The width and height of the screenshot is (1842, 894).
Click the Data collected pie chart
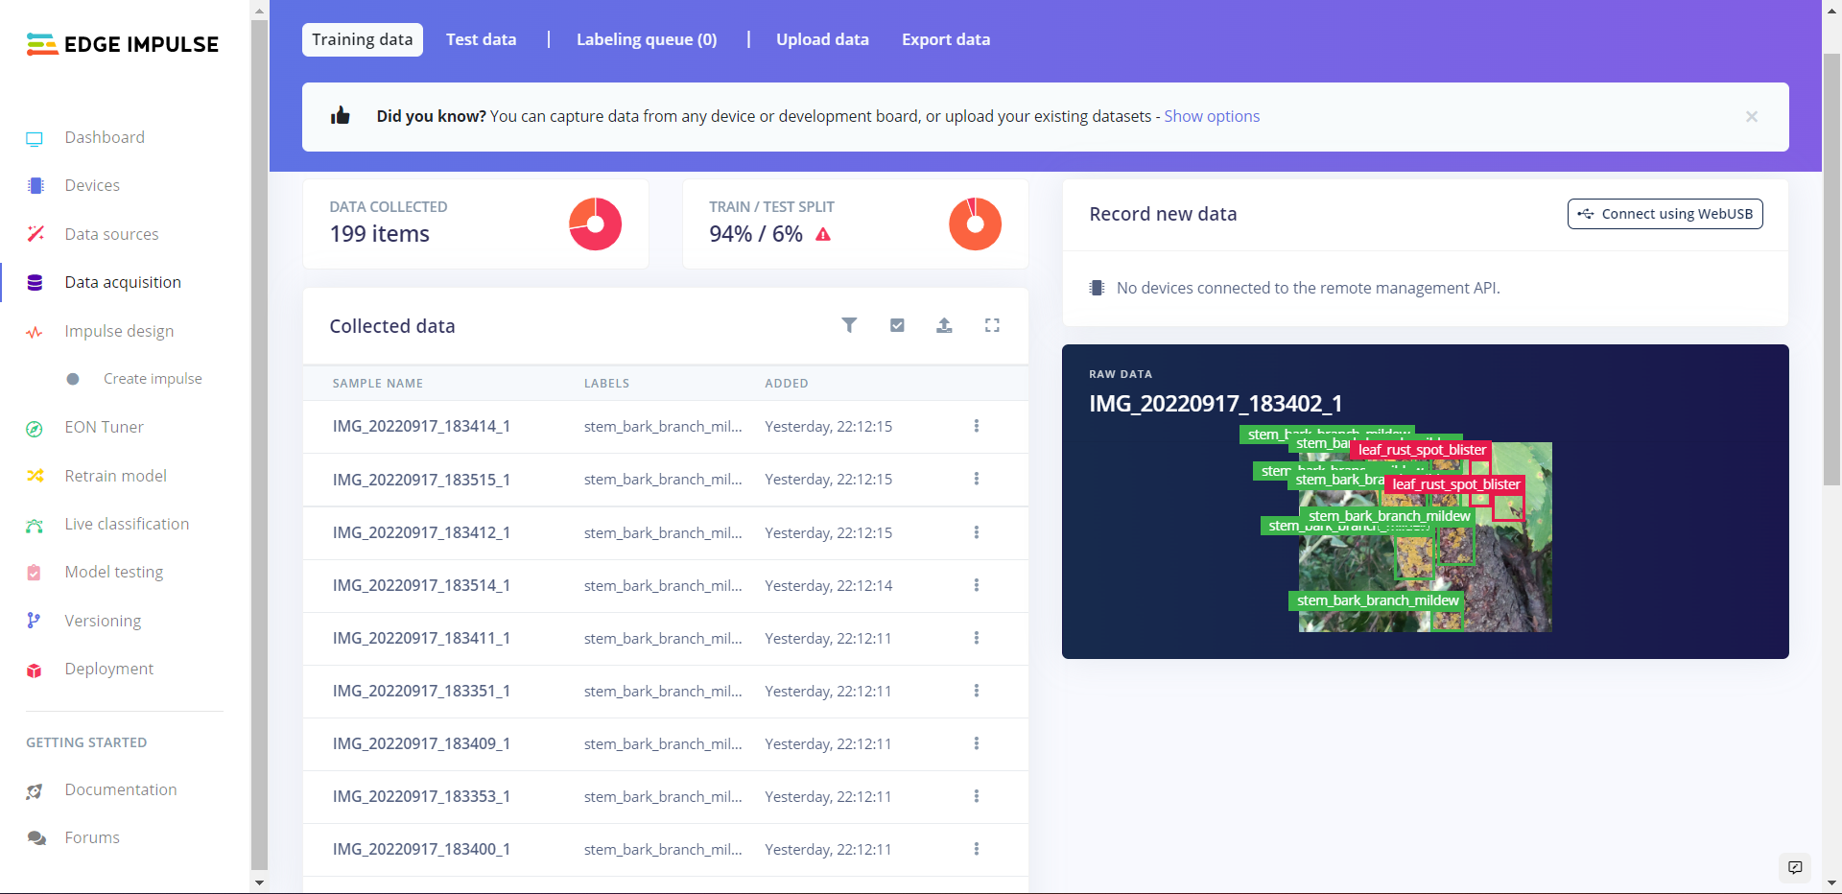pyautogui.click(x=596, y=224)
